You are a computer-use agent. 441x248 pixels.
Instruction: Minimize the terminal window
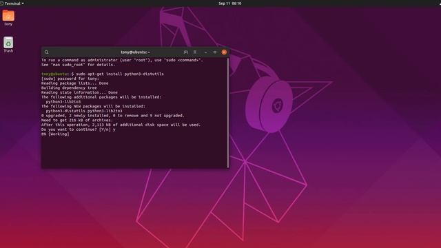pos(205,52)
